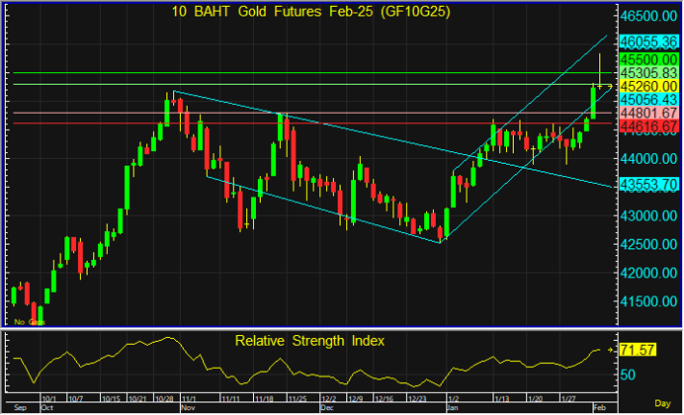This screenshot has height=415, width=684.
Task: Click the 12/9 date tick
Action: pos(356,399)
